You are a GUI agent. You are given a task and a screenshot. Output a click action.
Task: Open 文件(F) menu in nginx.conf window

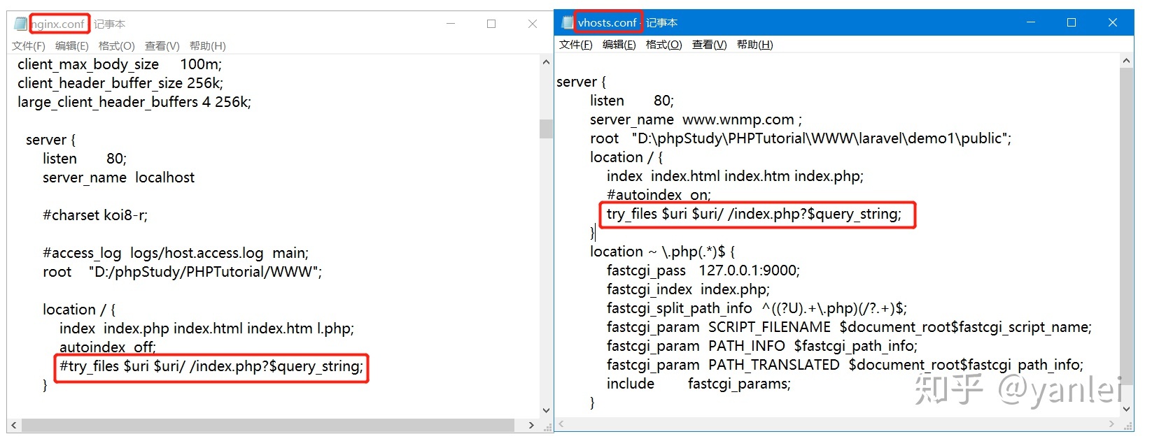click(29, 46)
